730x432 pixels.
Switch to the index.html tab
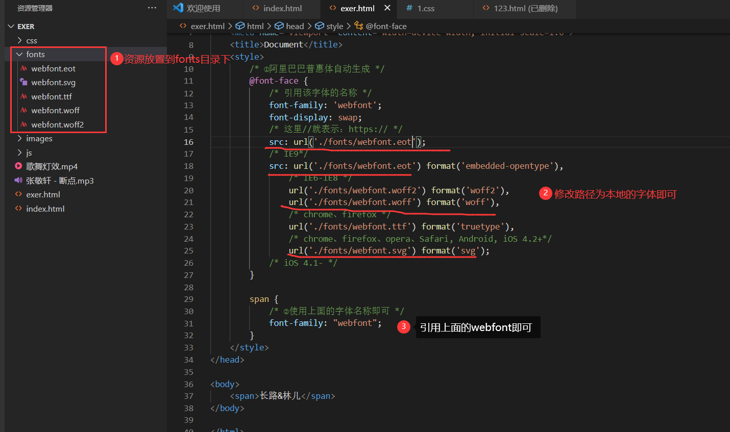[282, 8]
